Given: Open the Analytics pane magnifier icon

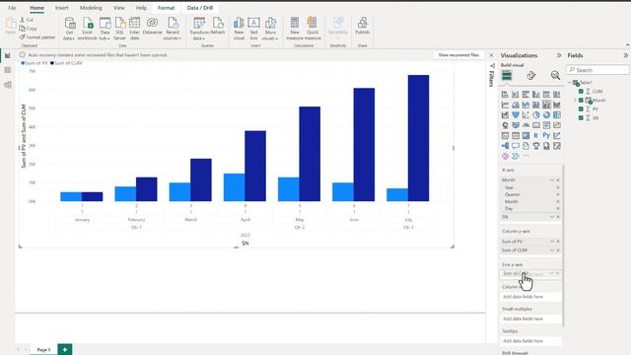Looking at the screenshot, I should coord(555,75).
